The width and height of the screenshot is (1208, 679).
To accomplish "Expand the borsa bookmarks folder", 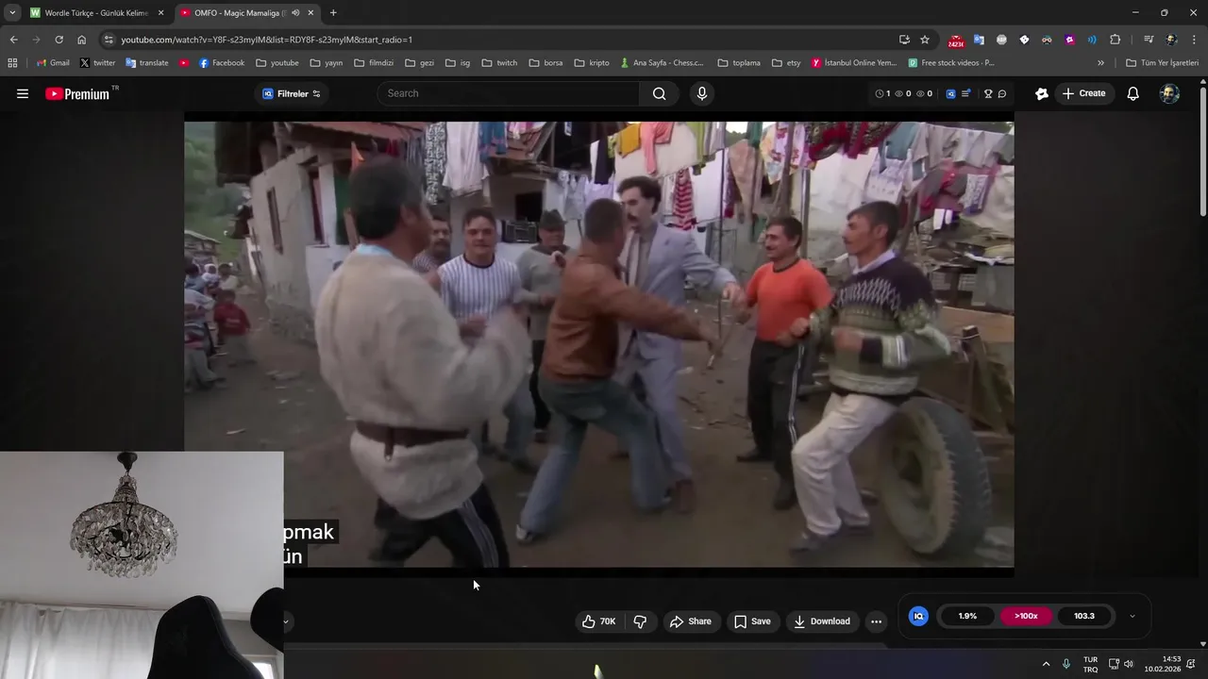I will [545, 63].
